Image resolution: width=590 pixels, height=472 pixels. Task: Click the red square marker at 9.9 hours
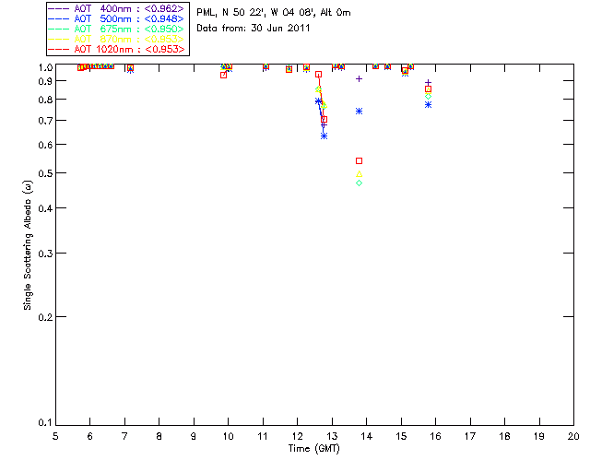pyautogui.click(x=223, y=76)
